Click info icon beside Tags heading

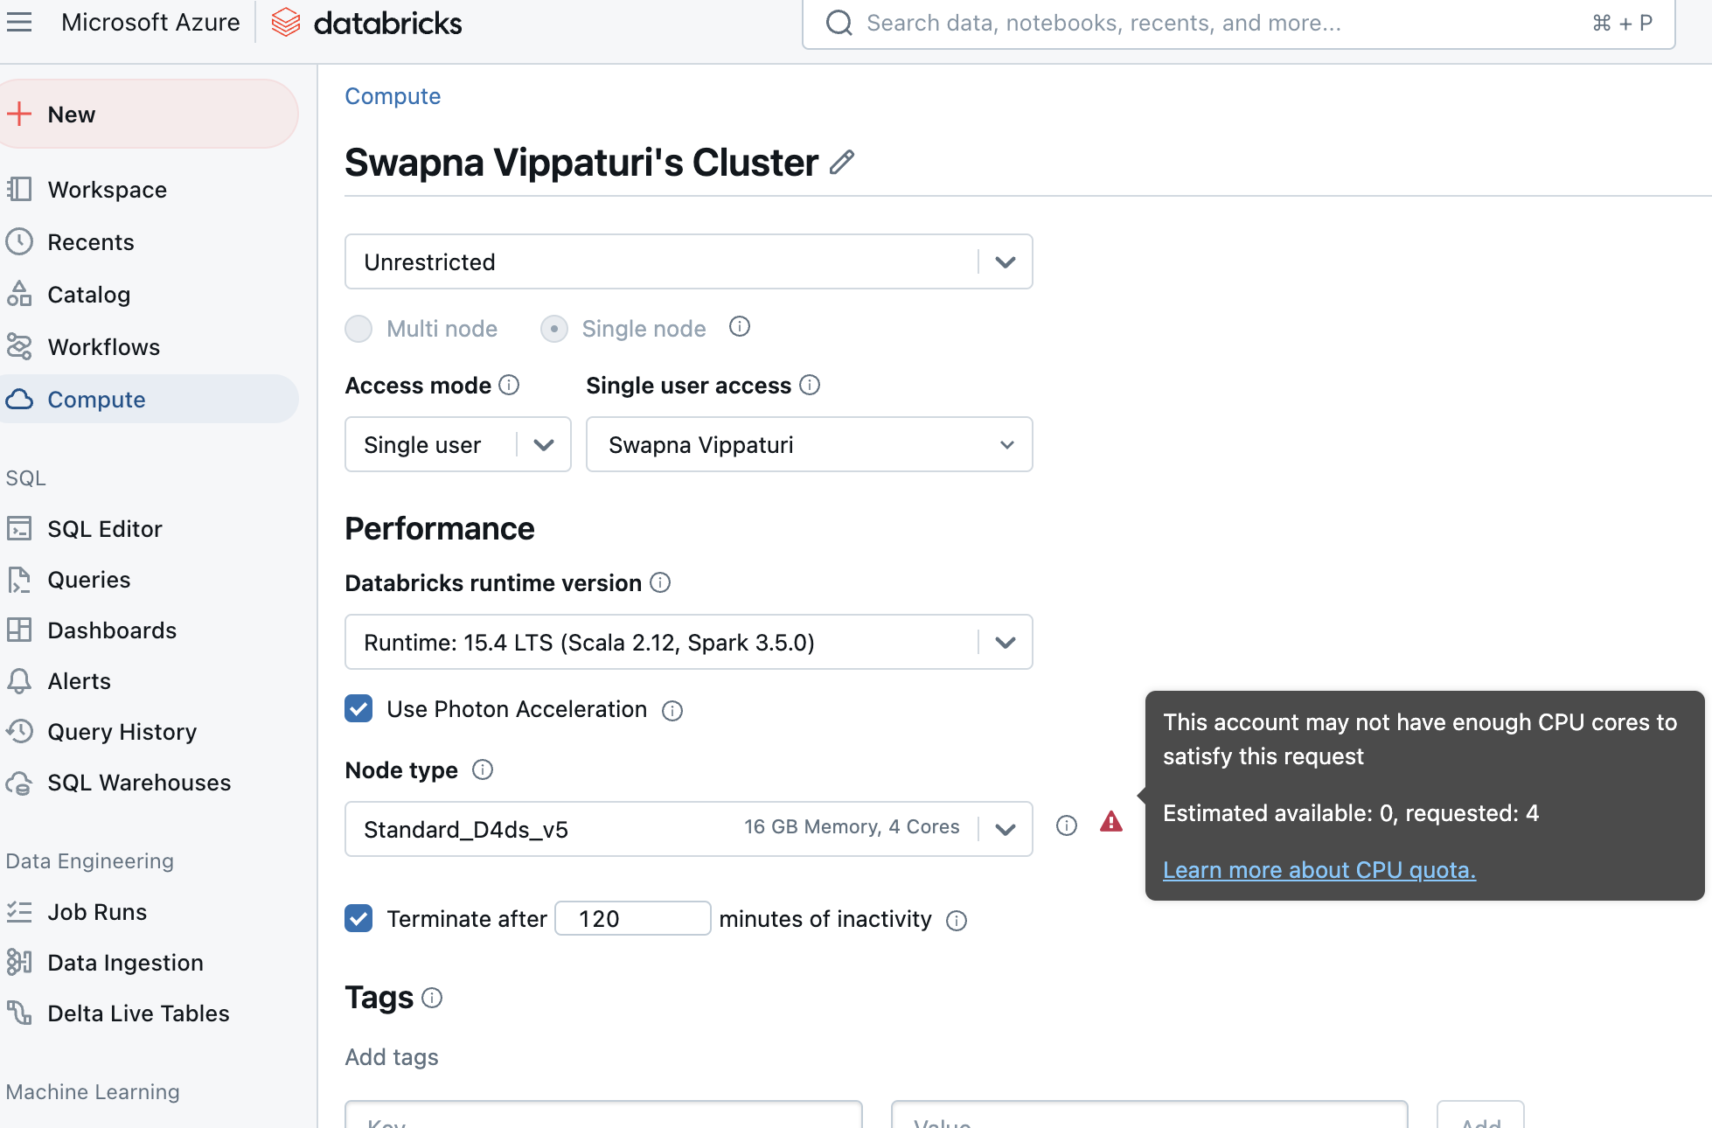click(x=432, y=998)
